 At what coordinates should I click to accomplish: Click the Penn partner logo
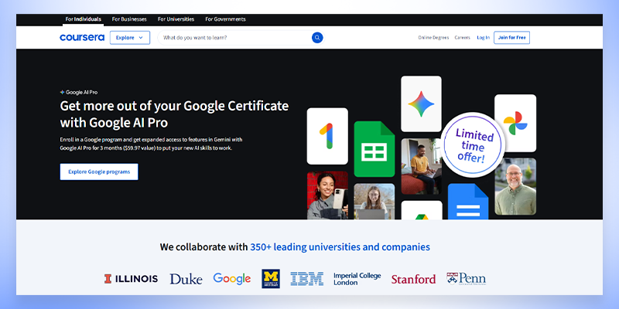pos(467,279)
